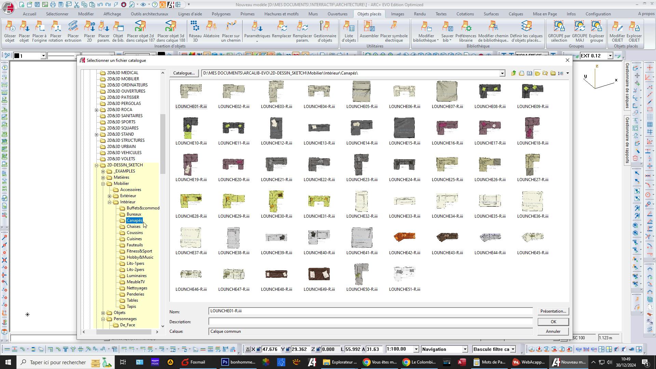
Task: Go up one folder level icon
Action: point(514,73)
